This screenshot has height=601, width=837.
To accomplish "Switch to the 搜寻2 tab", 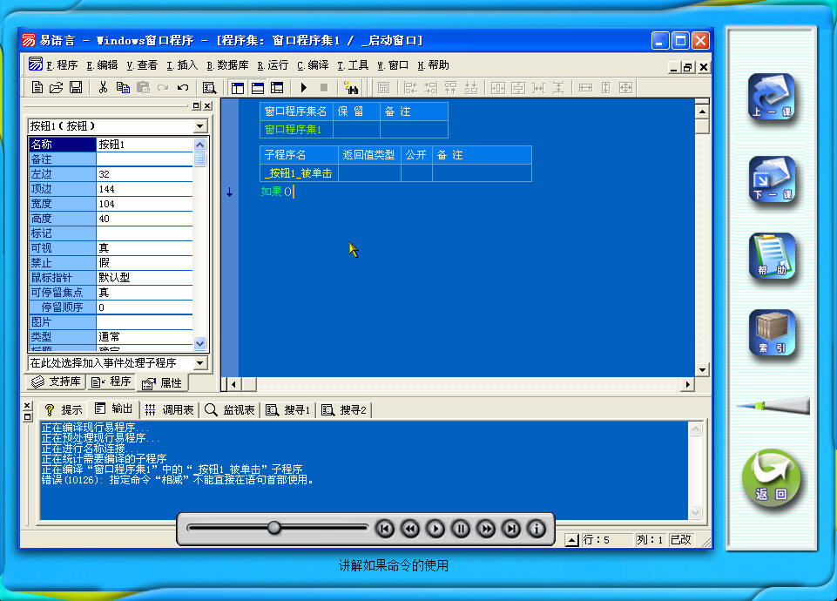I will coord(344,410).
